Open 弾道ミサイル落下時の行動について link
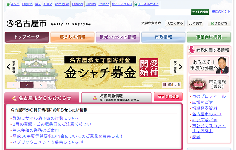The width and height of the screenshot is (236, 150). 46,118
